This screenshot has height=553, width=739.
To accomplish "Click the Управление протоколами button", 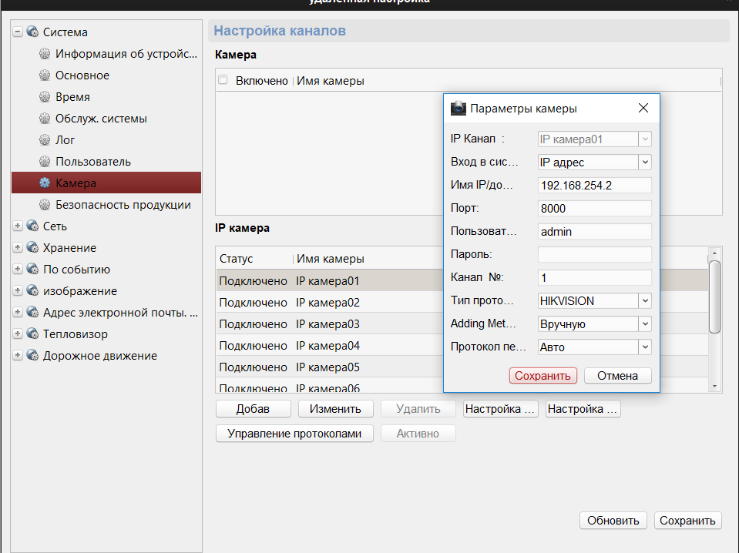I will coord(294,434).
